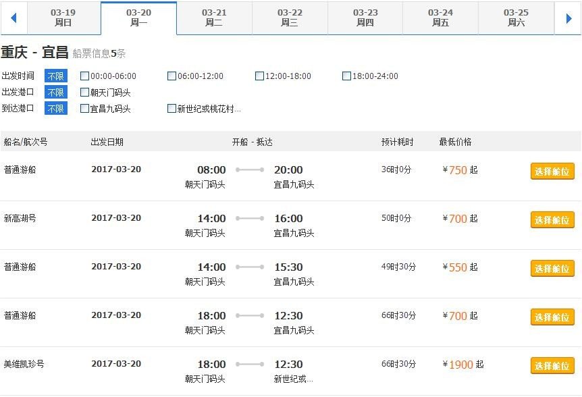Open the 03-22 周三 date tab

click(290, 18)
